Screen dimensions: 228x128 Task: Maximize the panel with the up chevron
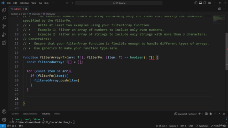(219, 114)
